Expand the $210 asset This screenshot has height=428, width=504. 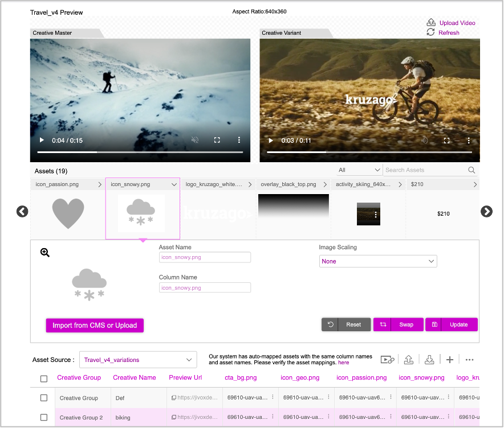475,184
